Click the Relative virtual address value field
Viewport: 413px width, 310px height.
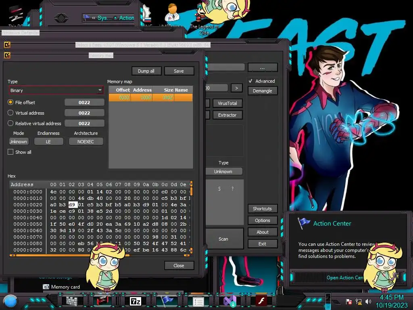pyautogui.click(x=84, y=124)
